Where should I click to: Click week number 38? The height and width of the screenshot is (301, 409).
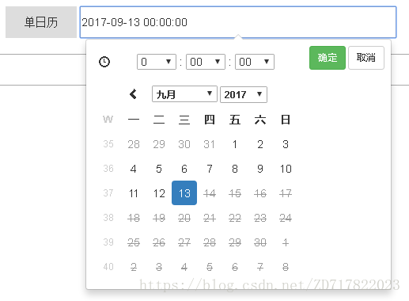point(108,218)
